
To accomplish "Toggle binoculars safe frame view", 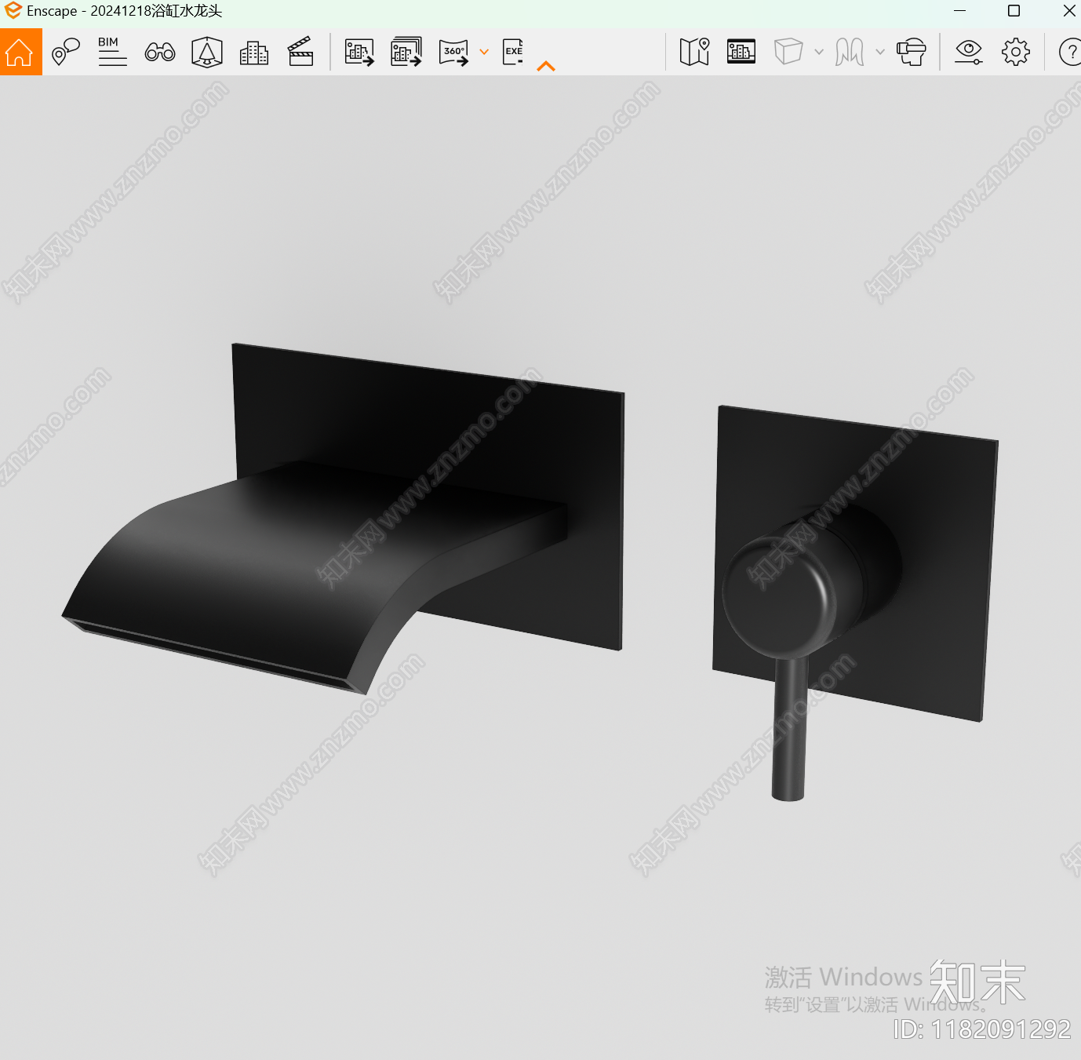I will pyautogui.click(x=160, y=53).
